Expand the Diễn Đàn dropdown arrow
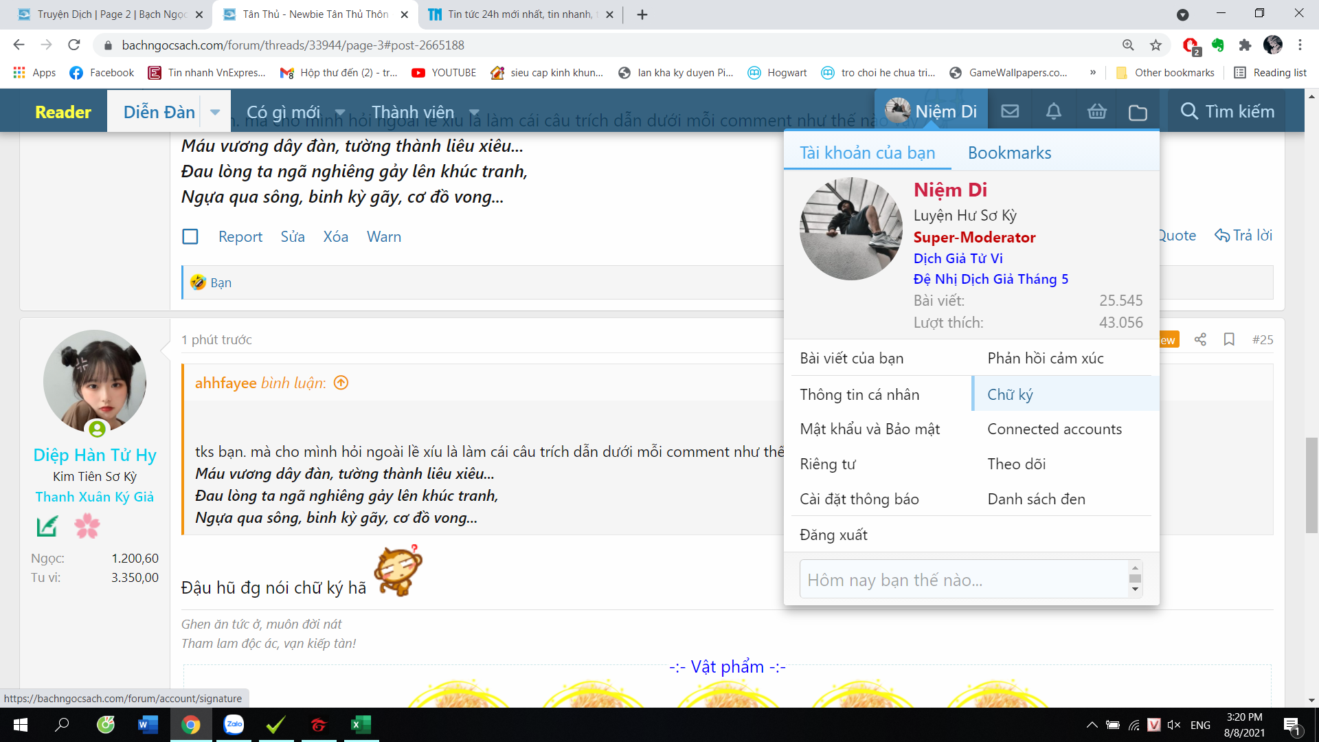 click(x=215, y=112)
